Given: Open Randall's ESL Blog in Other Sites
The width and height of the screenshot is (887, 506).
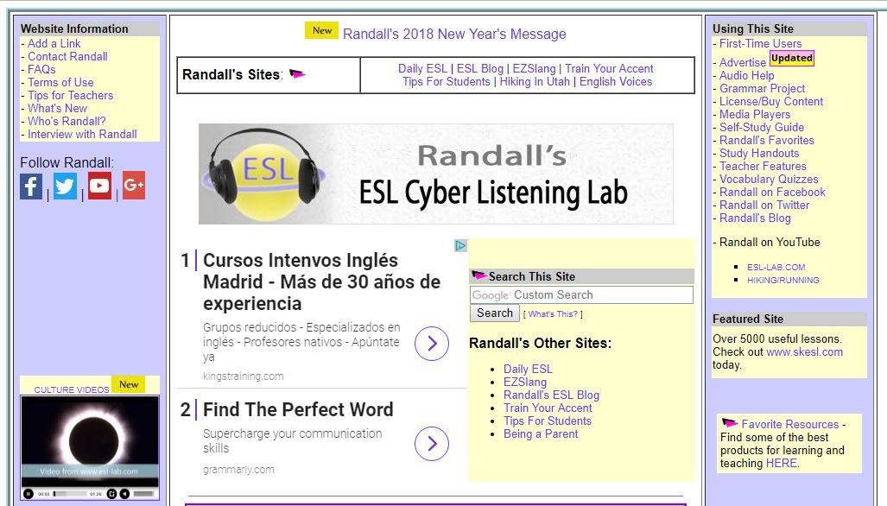Looking at the screenshot, I should [552, 395].
